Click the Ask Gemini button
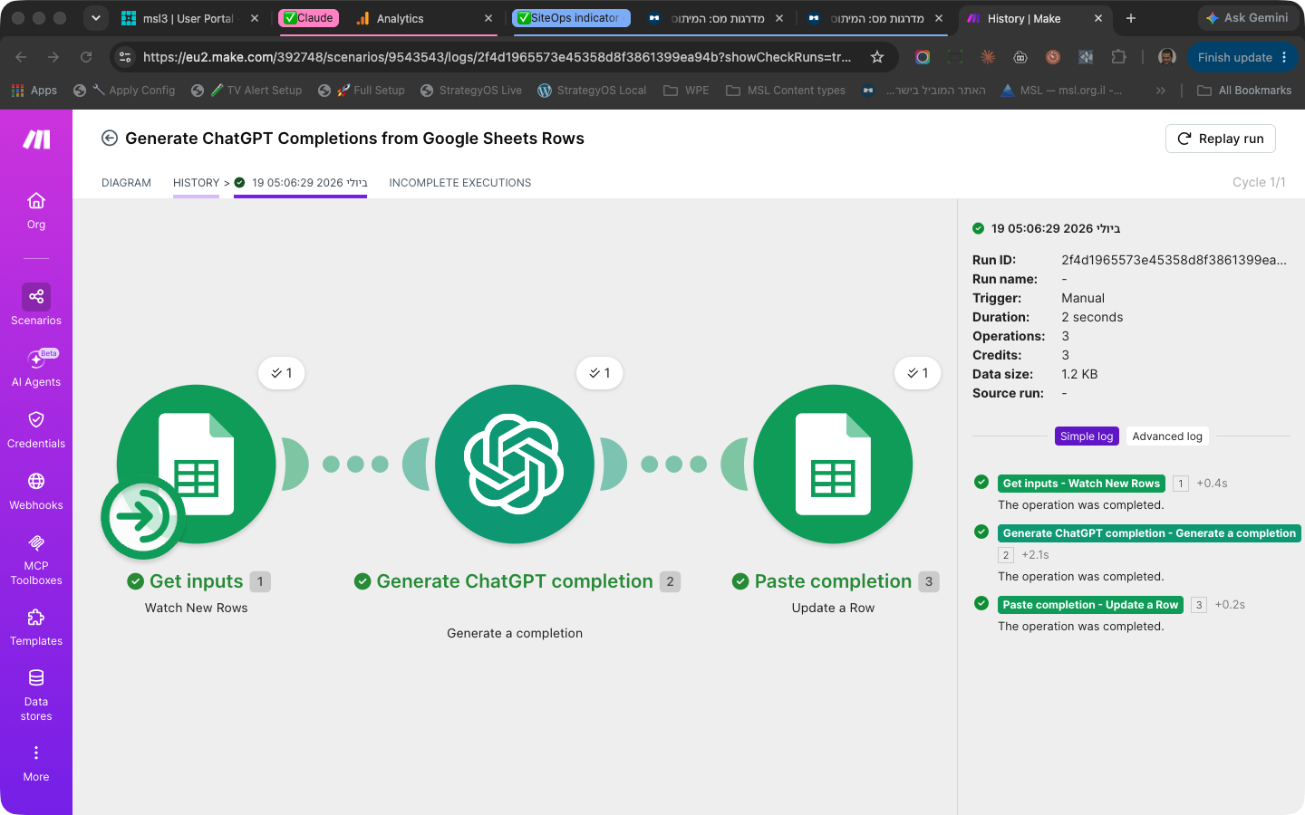The image size is (1305, 815). point(1247,18)
